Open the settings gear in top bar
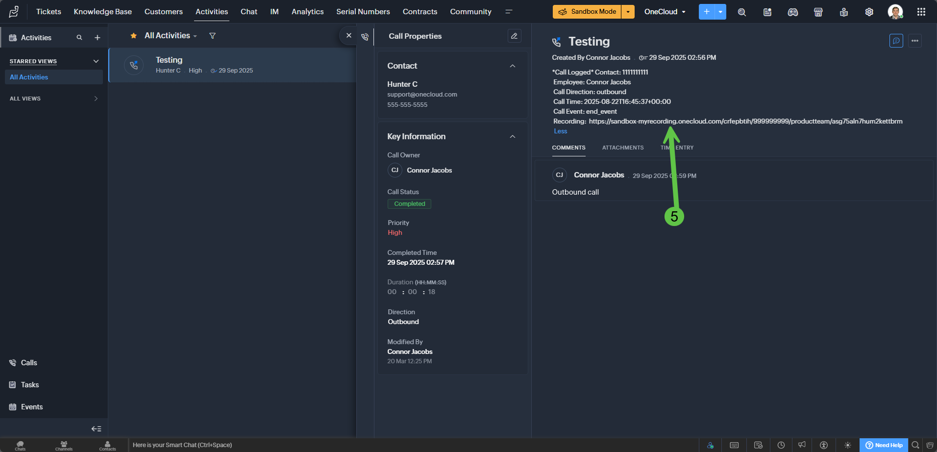Viewport: 937px width, 452px height. click(x=869, y=12)
